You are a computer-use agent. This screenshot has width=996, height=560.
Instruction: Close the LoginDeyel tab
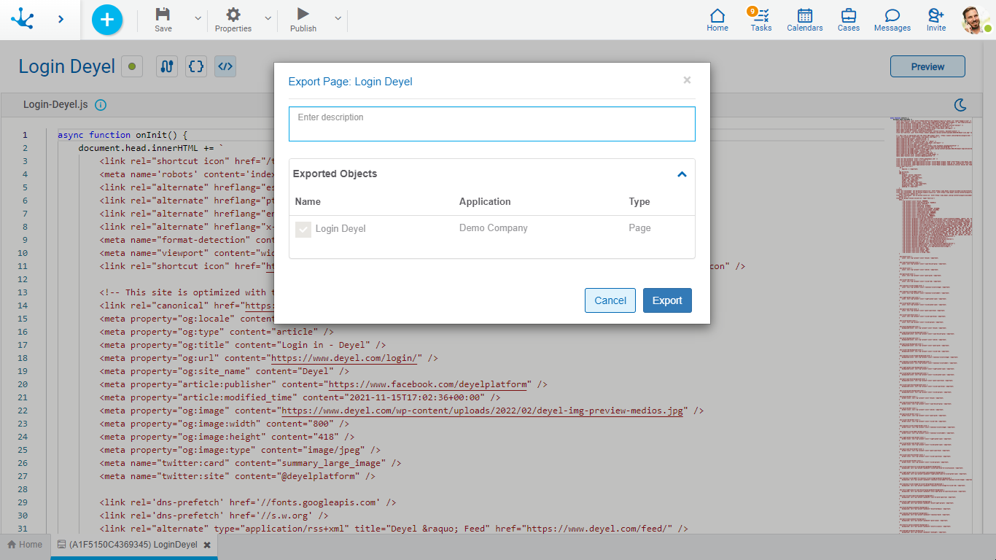point(207,545)
